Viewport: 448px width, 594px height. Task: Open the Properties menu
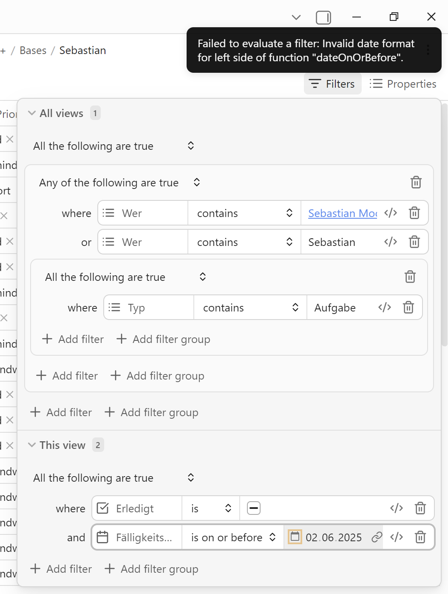coord(403,84)
